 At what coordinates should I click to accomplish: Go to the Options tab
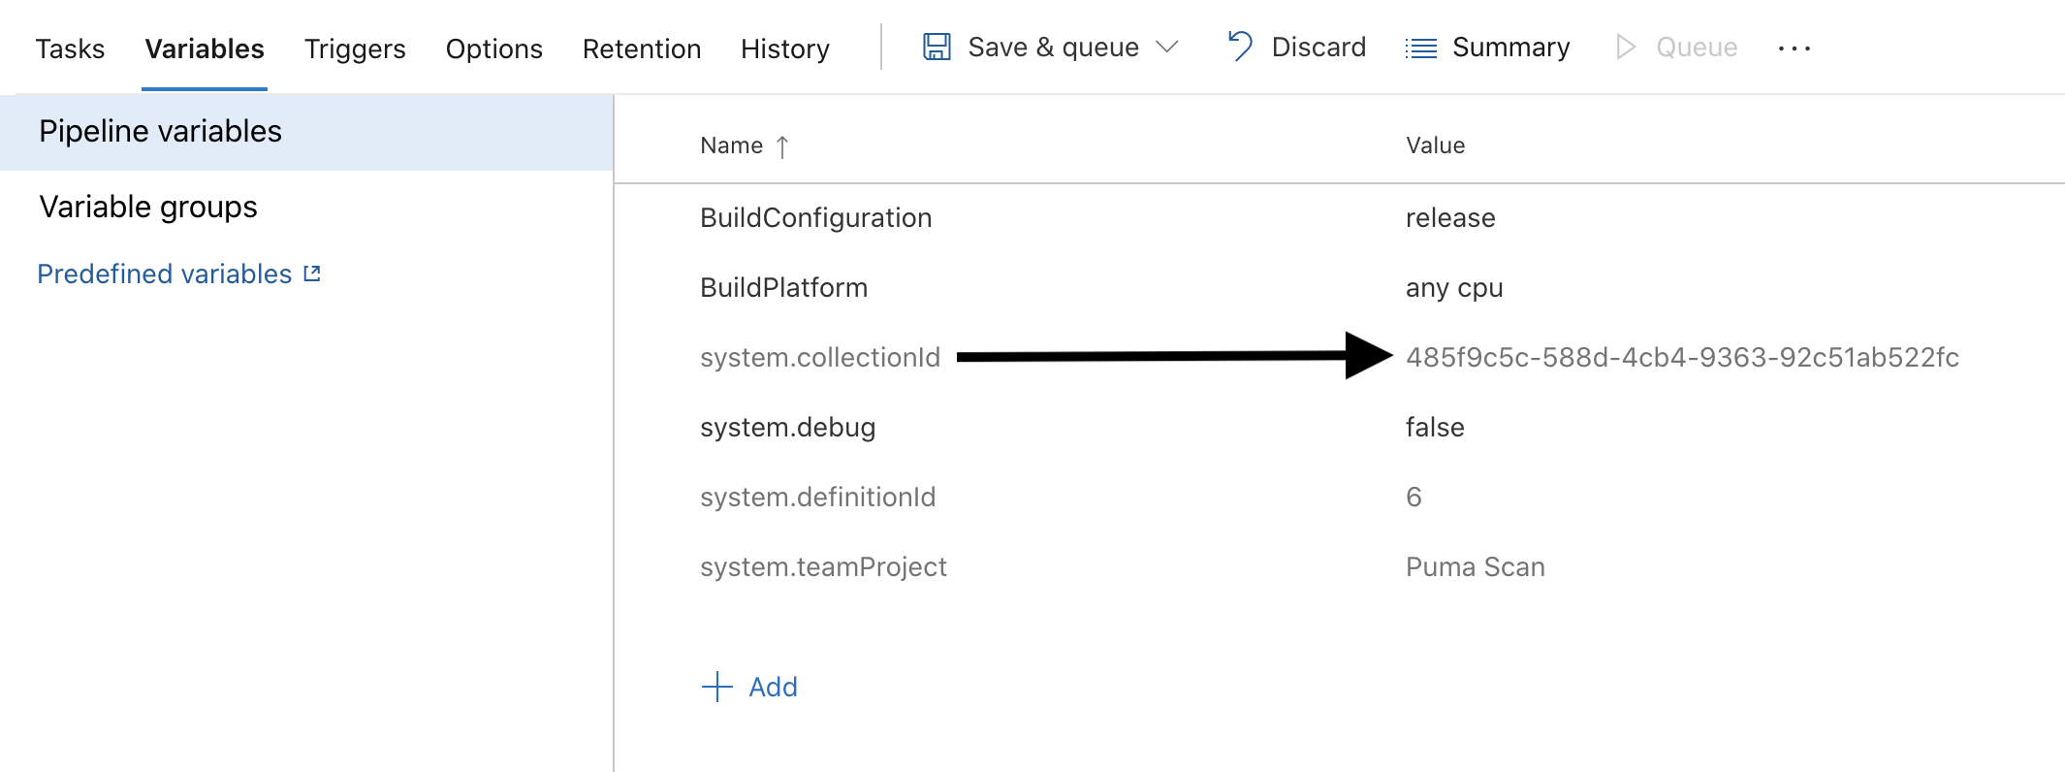click(x=493, y=48)
